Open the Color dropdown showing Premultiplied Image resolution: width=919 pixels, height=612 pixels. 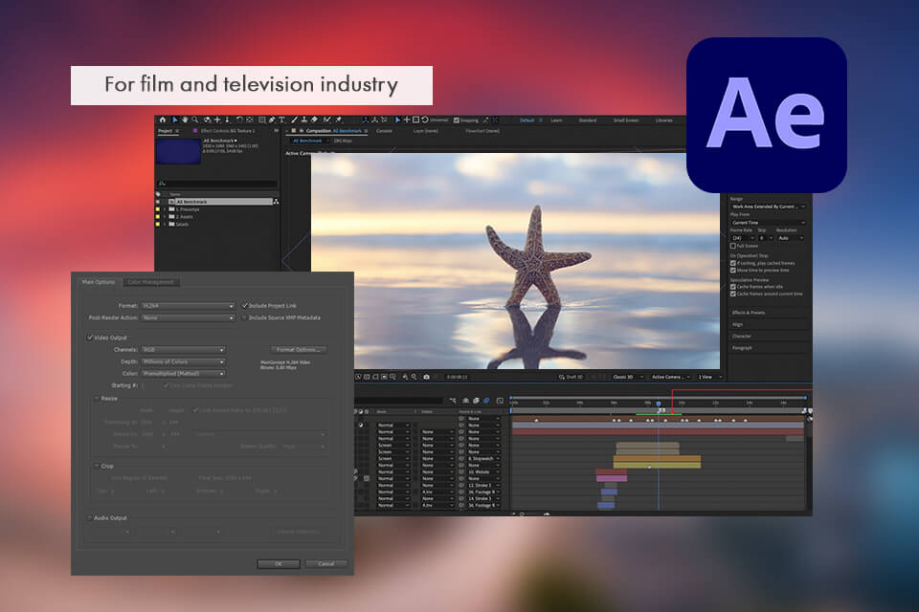pyautogui.click(x=184, y=374)
